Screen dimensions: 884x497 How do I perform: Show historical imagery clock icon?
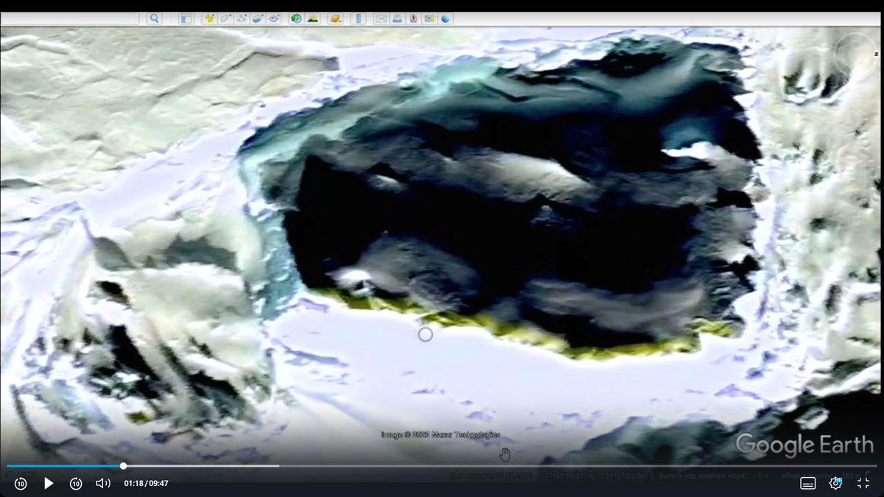(x=296, y=18)
